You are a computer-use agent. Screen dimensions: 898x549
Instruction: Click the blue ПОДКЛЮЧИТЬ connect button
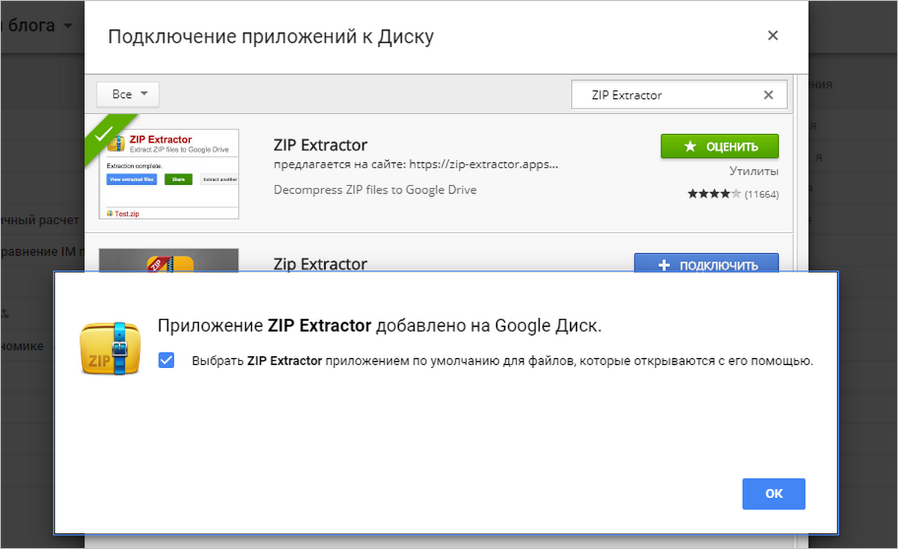(706, 264)
